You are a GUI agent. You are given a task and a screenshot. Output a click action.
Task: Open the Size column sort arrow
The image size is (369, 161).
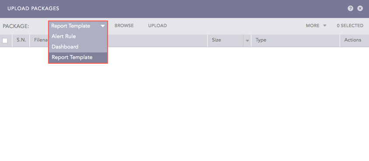247,41
